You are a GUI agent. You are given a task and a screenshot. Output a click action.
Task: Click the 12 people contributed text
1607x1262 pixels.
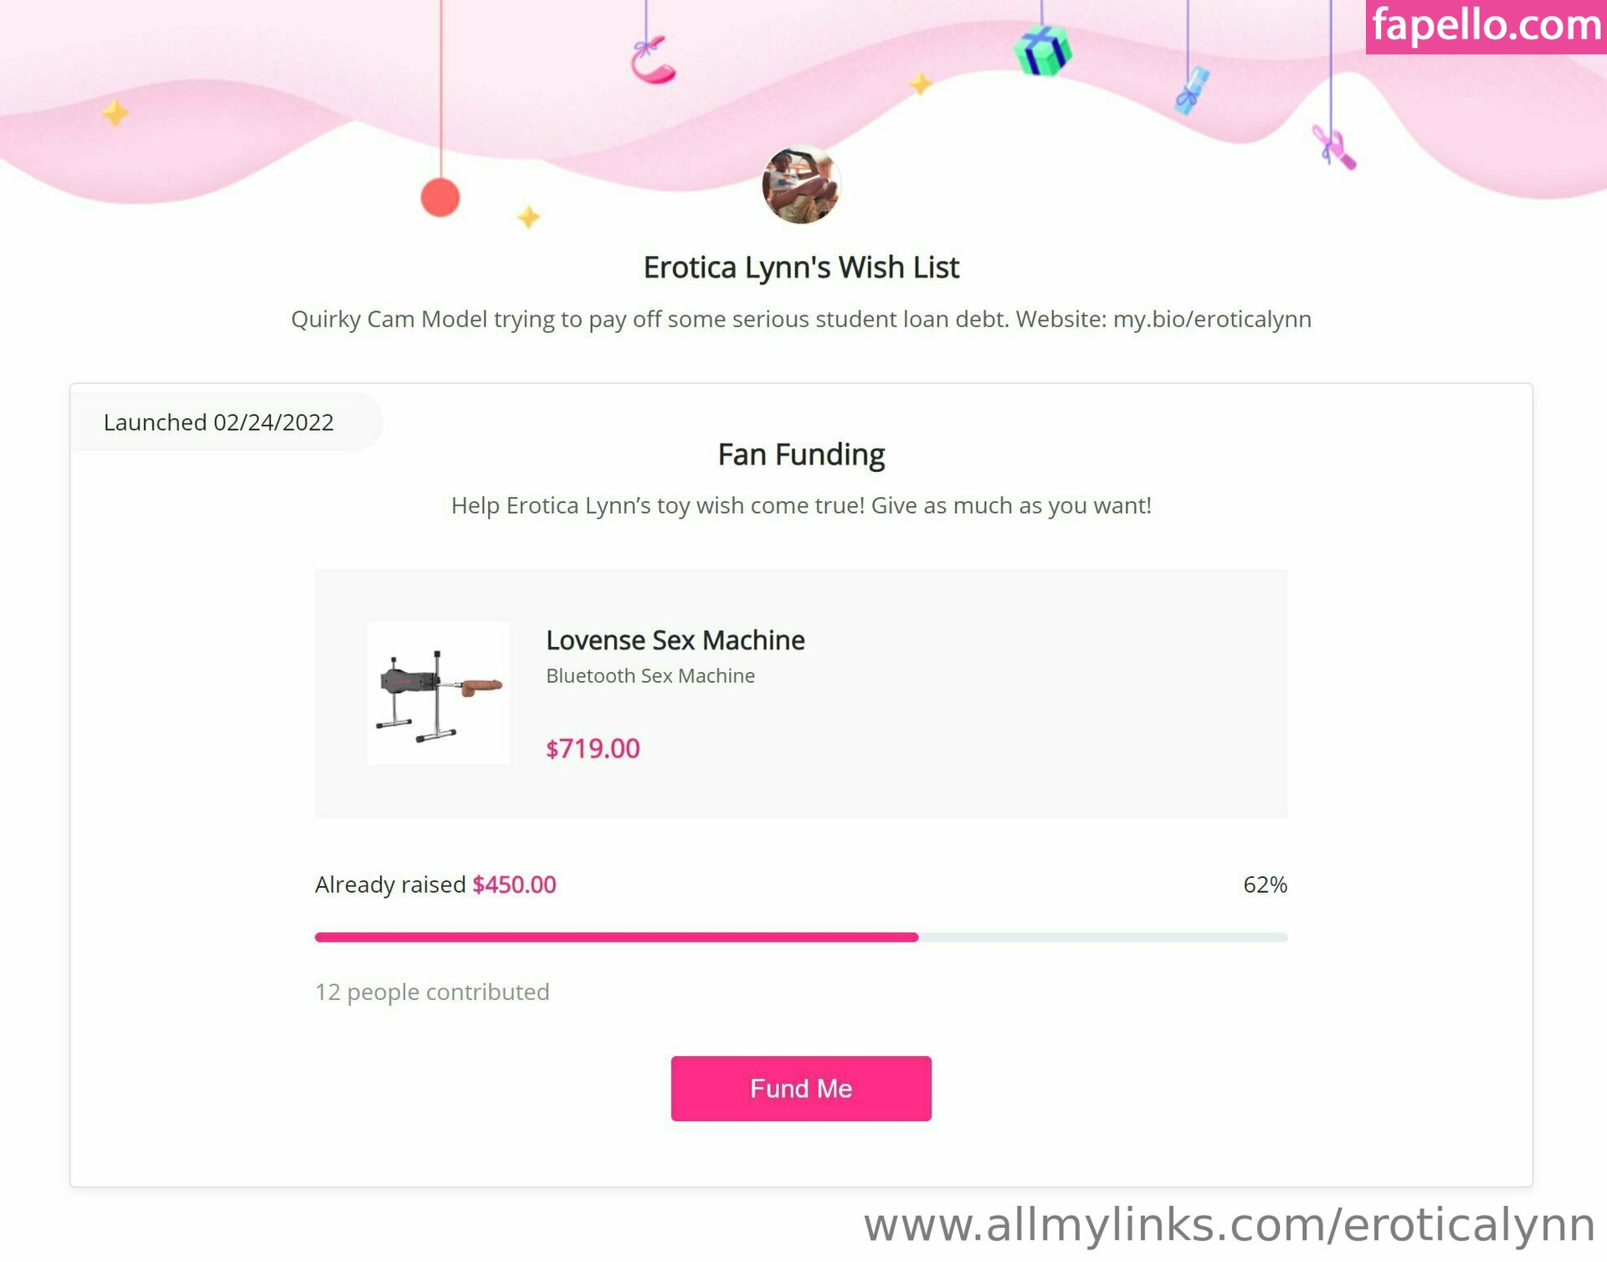tap(432, 992)
